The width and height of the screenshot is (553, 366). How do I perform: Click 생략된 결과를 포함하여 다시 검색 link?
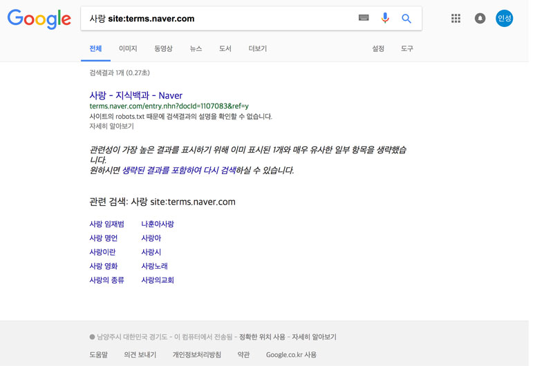coord(179,171)
